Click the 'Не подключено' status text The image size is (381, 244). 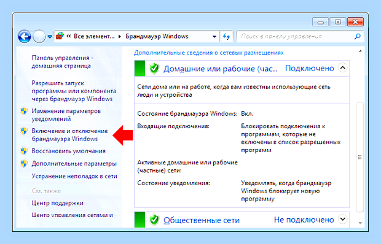click(304, 219)
